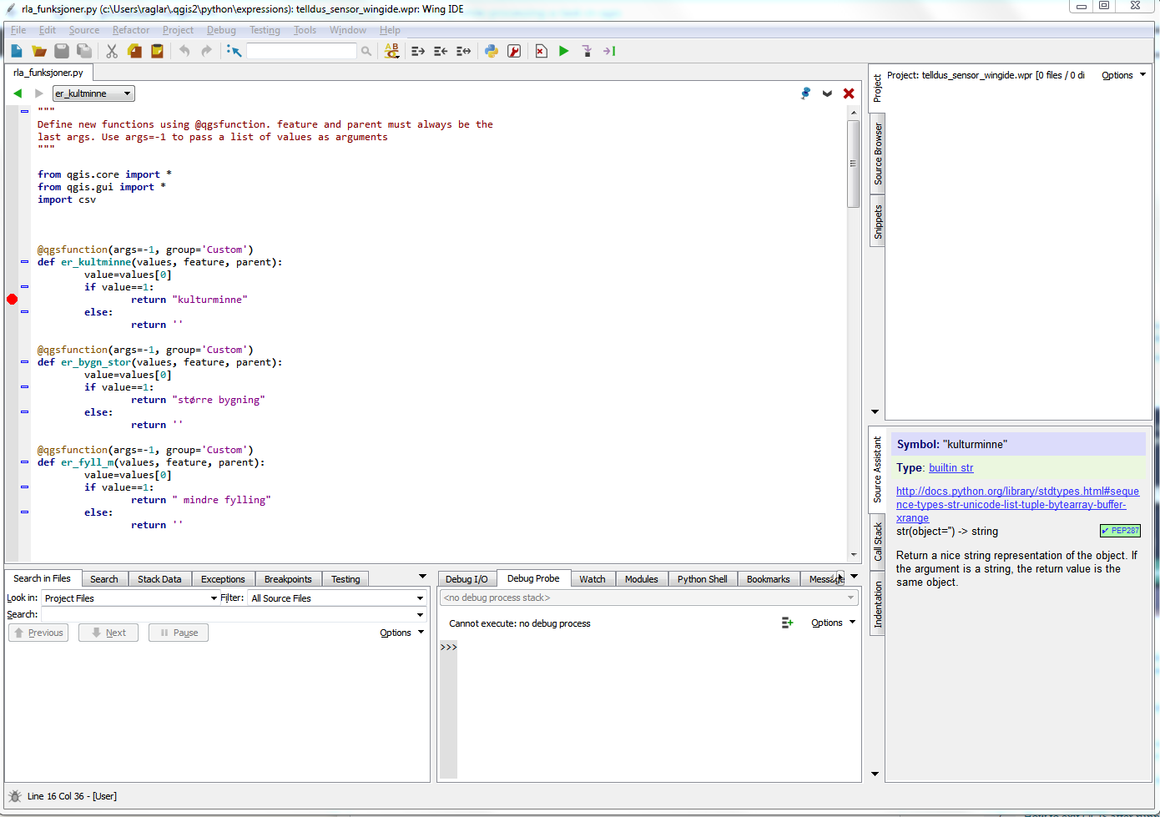
Task: Open the File menu
Action: 18,30
